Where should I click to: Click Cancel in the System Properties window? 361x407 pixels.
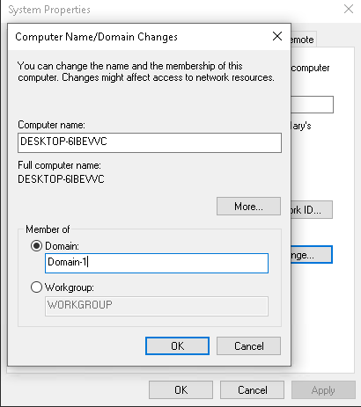pyautogui.click(x=252, y=390)
